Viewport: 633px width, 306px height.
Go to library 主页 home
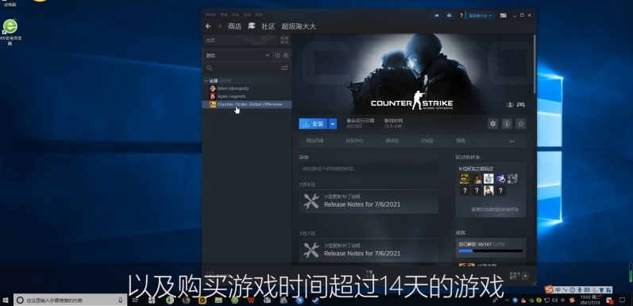point(210,40)
